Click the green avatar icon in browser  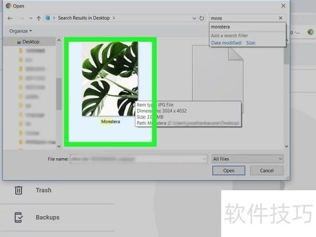[x=310, y=32]
